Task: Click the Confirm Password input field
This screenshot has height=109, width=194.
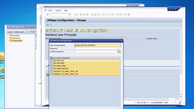Action: 96,51
